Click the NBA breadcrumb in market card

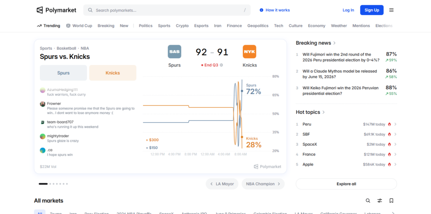pos(85,48)
